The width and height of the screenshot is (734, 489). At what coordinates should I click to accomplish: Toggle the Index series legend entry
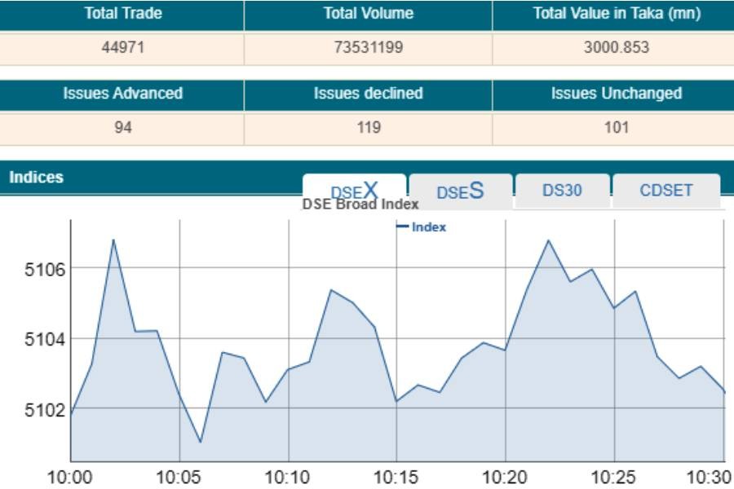pos(428,227)
